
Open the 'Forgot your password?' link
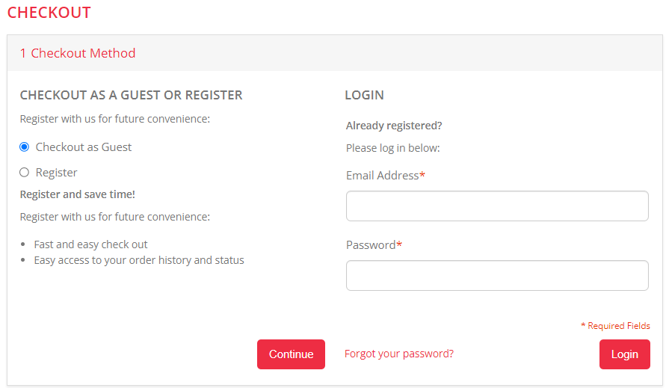pyautogui.click(x=398, y=354)
